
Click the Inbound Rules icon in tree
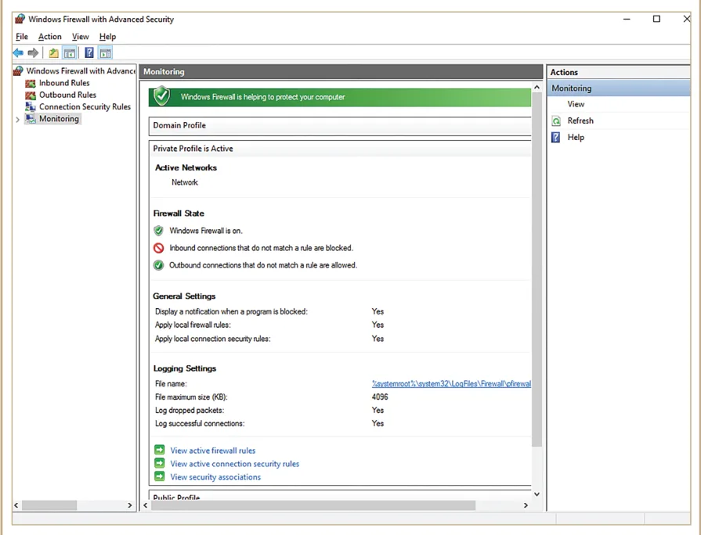[x=31, y=83]
